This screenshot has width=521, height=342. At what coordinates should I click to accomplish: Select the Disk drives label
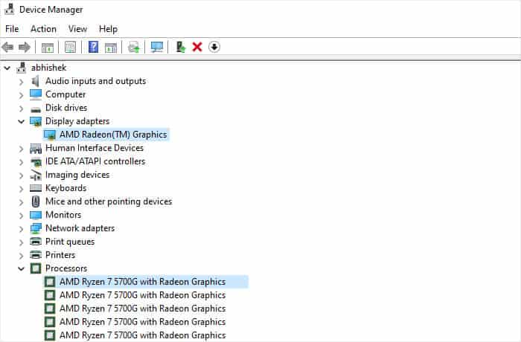(x=66, y=108)
